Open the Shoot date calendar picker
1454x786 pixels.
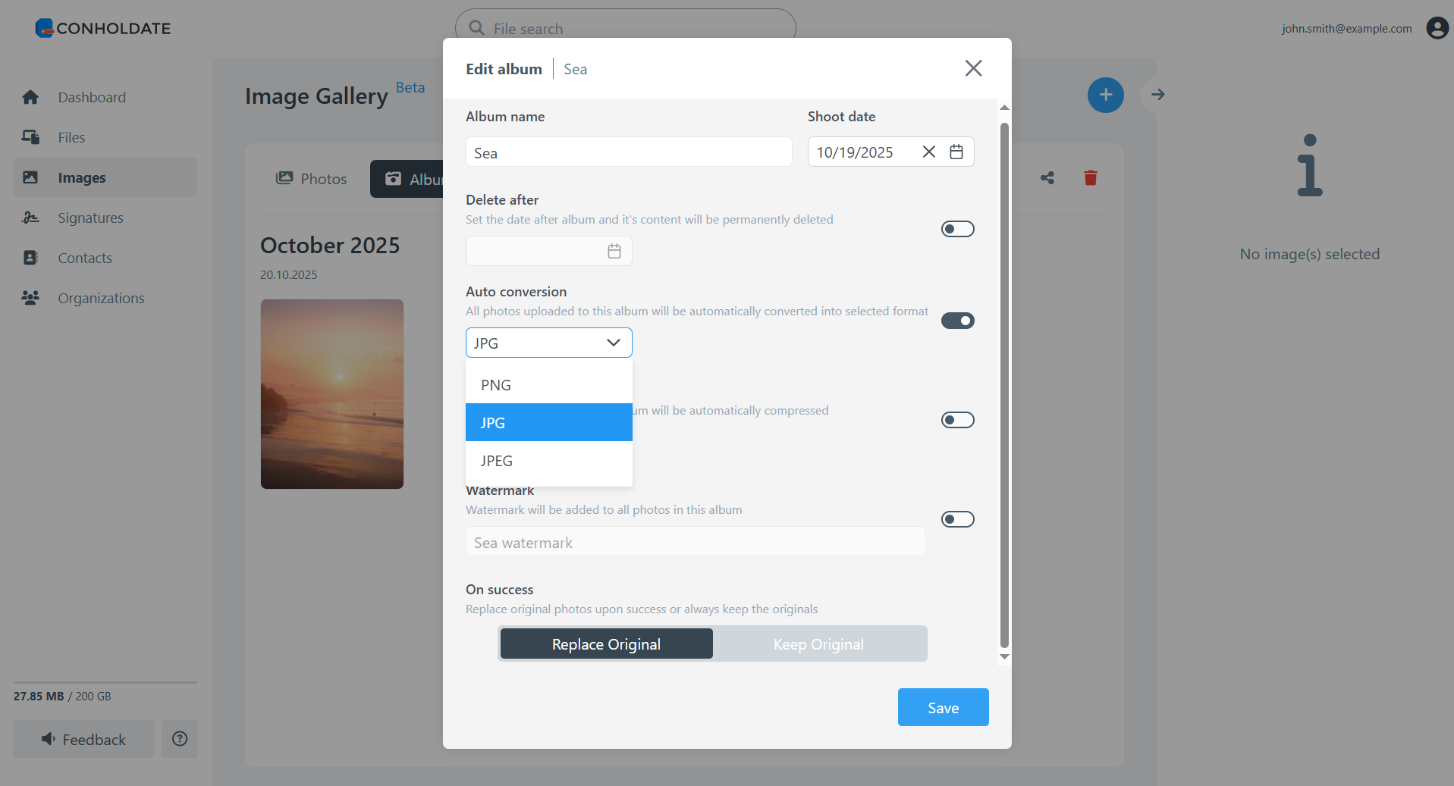click(x=956, y=152)
